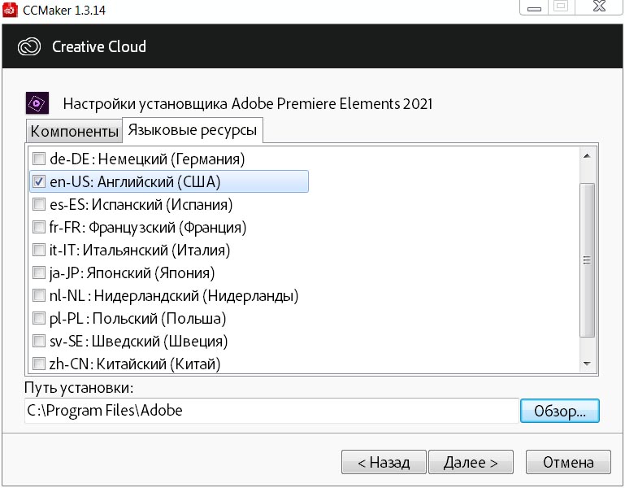Click the Обзор... browse button
This screenshot has height=488, width=625.
tap(560, 411)
